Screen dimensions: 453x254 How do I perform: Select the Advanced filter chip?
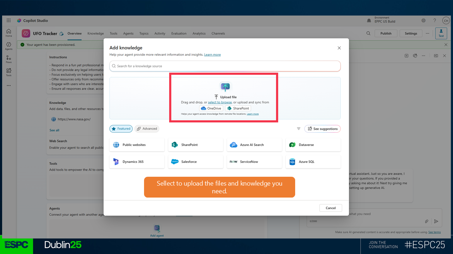[147, 129]
